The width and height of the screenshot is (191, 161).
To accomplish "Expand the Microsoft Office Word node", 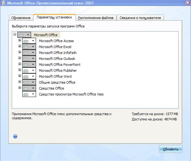I will 20,76.
